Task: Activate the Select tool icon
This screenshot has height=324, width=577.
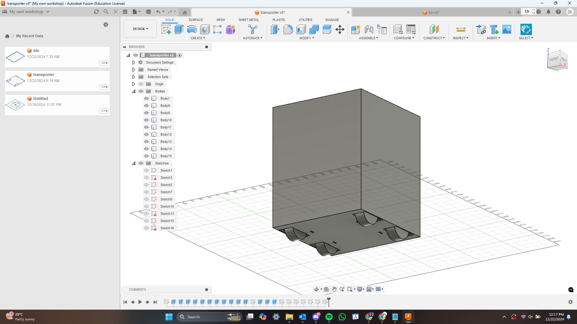Action: 526,29
